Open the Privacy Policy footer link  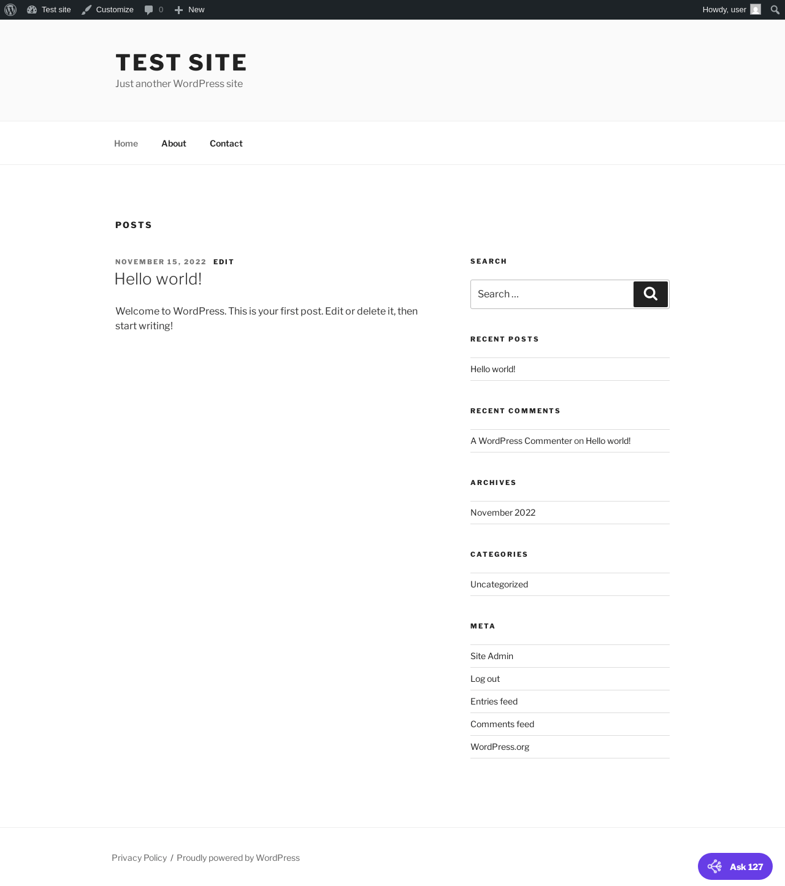tap(139, 858)
